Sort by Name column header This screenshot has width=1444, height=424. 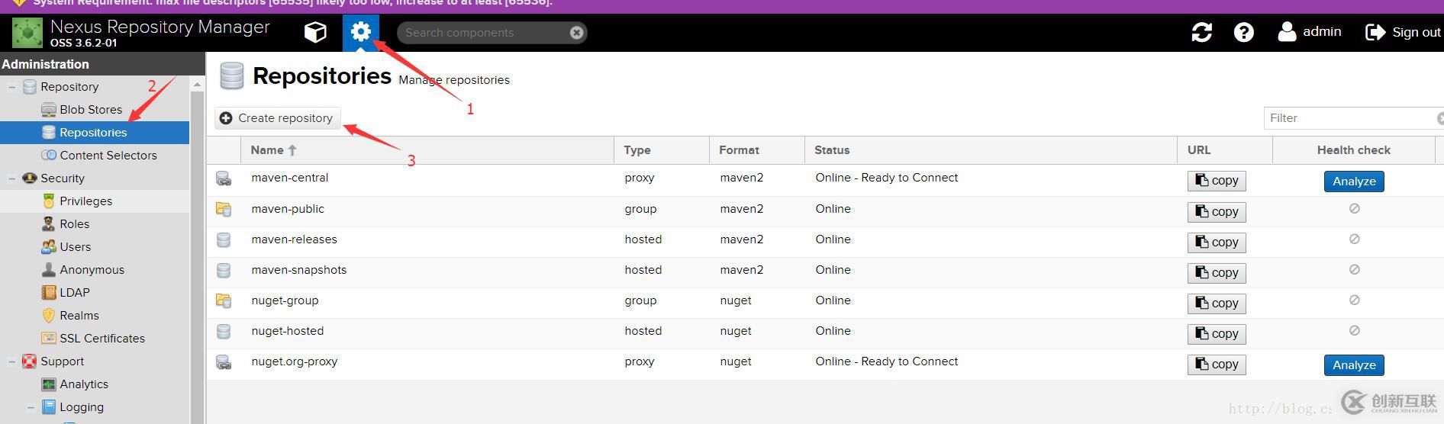427,150
